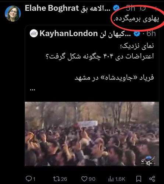
Task: Click the 5h timestamp of the tweet
Action: coord(130,8)
